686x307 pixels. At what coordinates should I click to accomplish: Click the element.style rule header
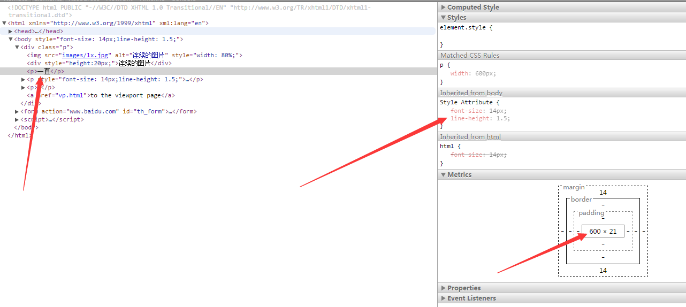466,27
